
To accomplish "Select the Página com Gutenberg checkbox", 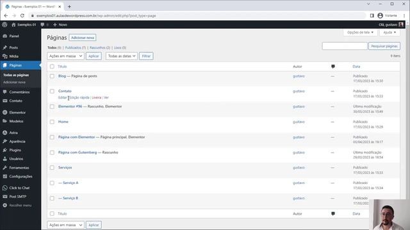I will pyautogui.click(x=52, y=152).
